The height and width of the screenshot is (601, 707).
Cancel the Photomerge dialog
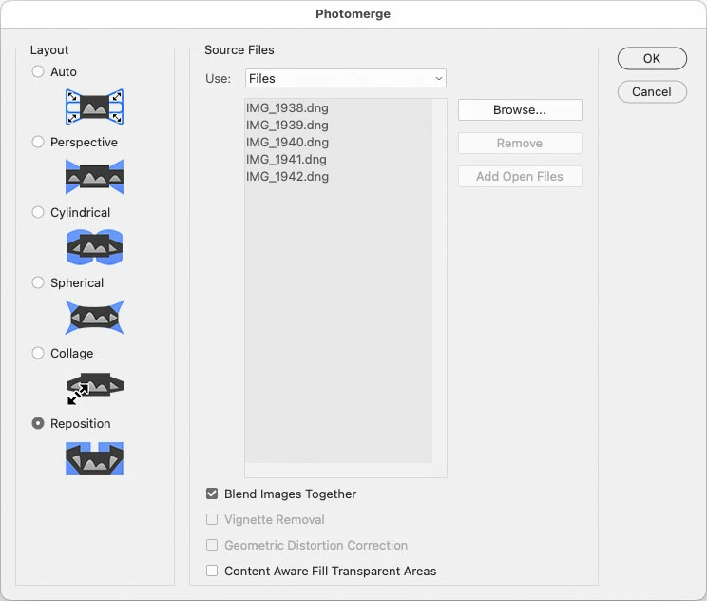(x=651, y=91)
